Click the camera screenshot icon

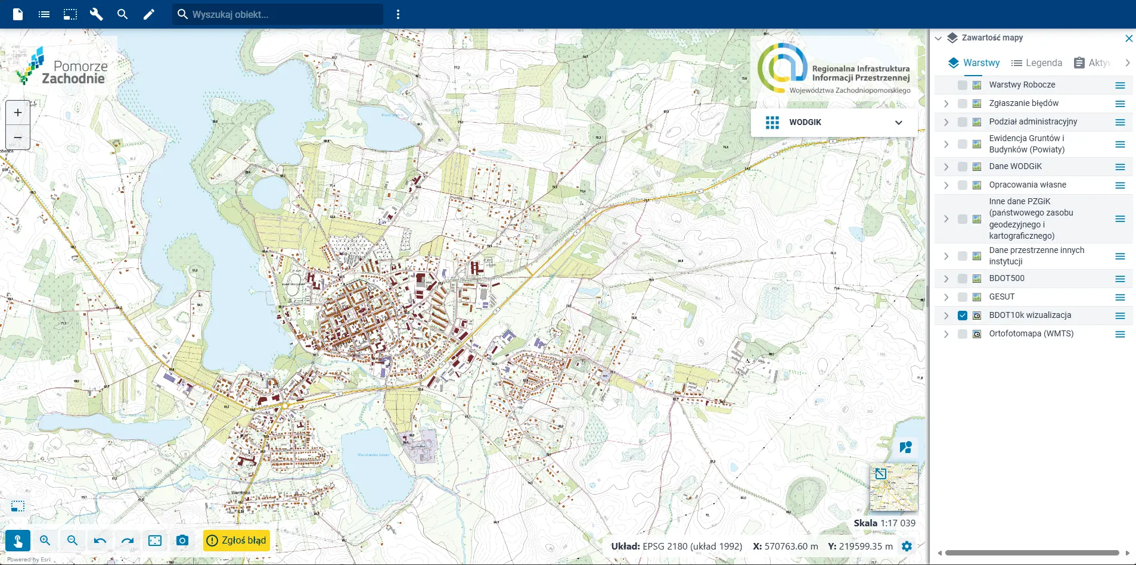click(x=182, y=541)
